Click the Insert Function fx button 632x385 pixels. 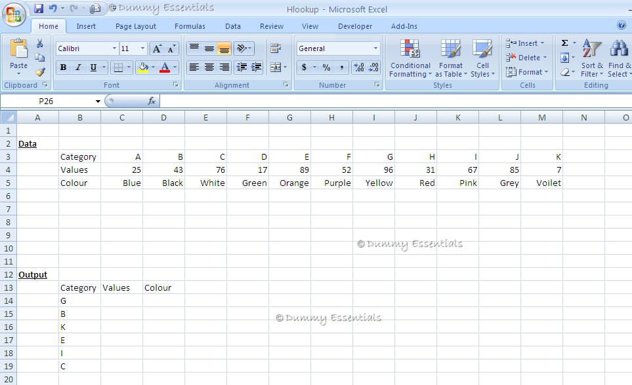click(152, 101)
